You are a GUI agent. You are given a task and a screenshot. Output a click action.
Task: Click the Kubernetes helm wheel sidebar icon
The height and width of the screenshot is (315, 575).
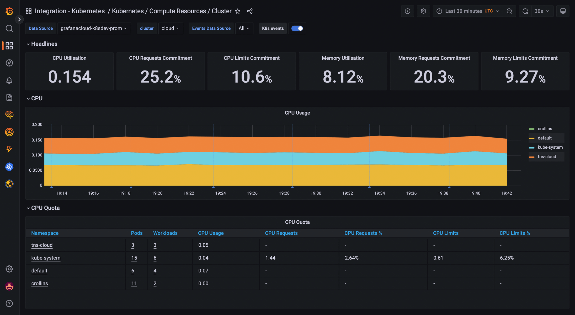pyautogui.click(x=9, y=167)
